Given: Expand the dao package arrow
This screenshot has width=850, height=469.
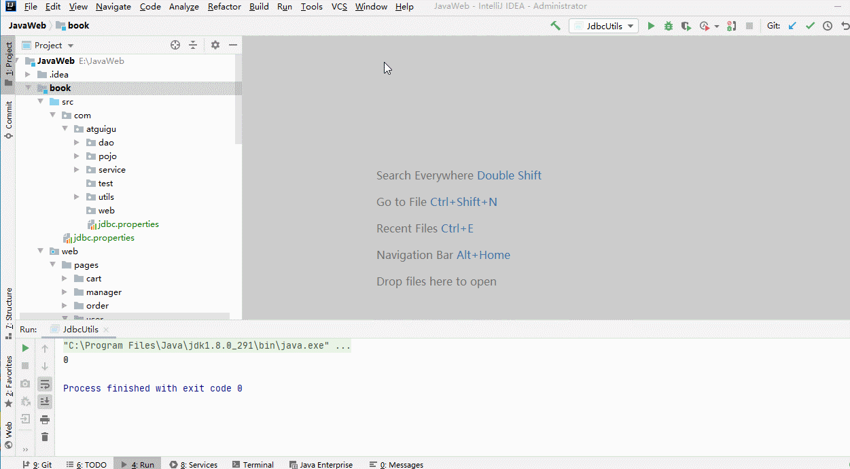Looking at the screenshot, I should (x=77, y=143).
